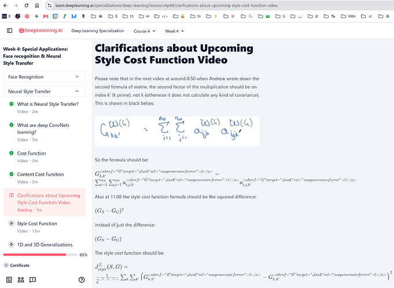
Task: Go to the DeepLearning.AI logo home
Action: [40, 31]
